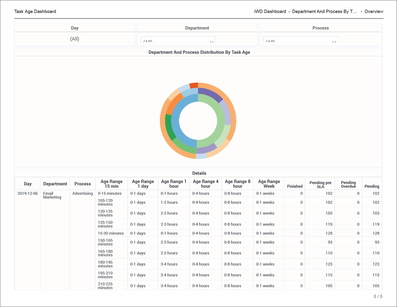Sort by the Pending Overdue column header

348,184
